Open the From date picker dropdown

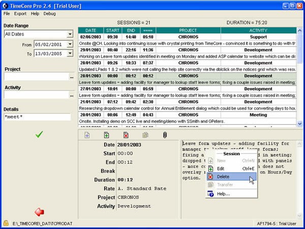pyautogui.click(x=70, y=44)
